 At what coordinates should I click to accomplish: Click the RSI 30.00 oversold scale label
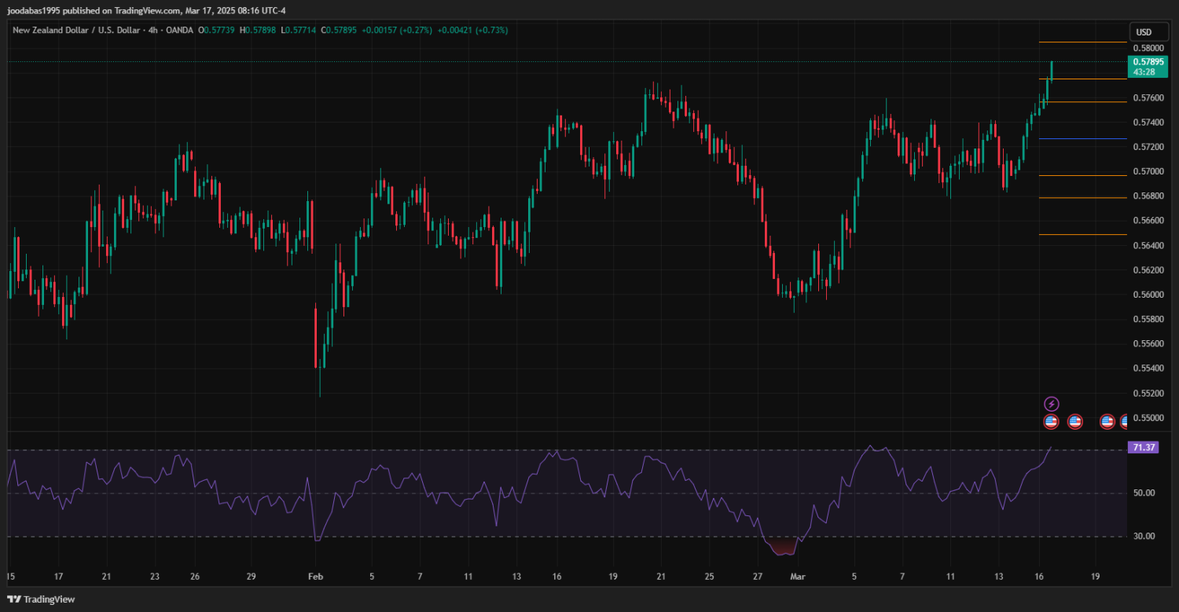tap(1144, 537)
